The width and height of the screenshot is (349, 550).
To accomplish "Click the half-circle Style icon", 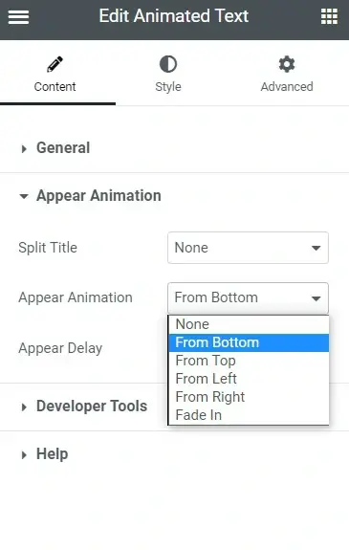I will pos(168,64).
